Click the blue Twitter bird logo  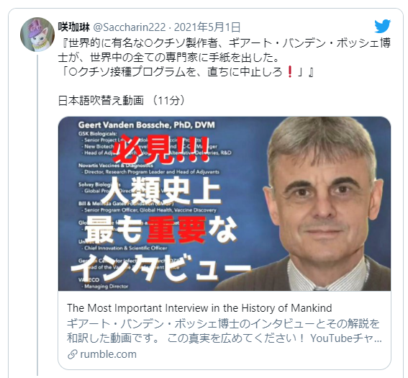tap(383, 26)
